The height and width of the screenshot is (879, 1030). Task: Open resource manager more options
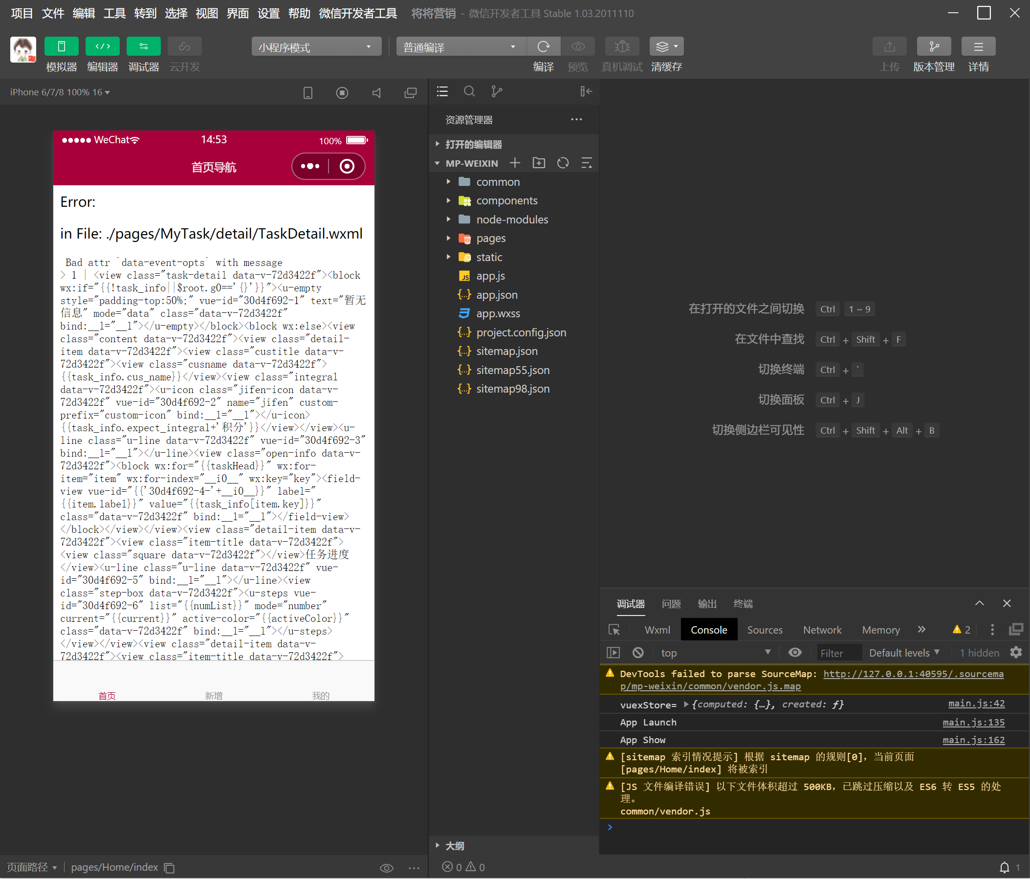click(576, 119)
